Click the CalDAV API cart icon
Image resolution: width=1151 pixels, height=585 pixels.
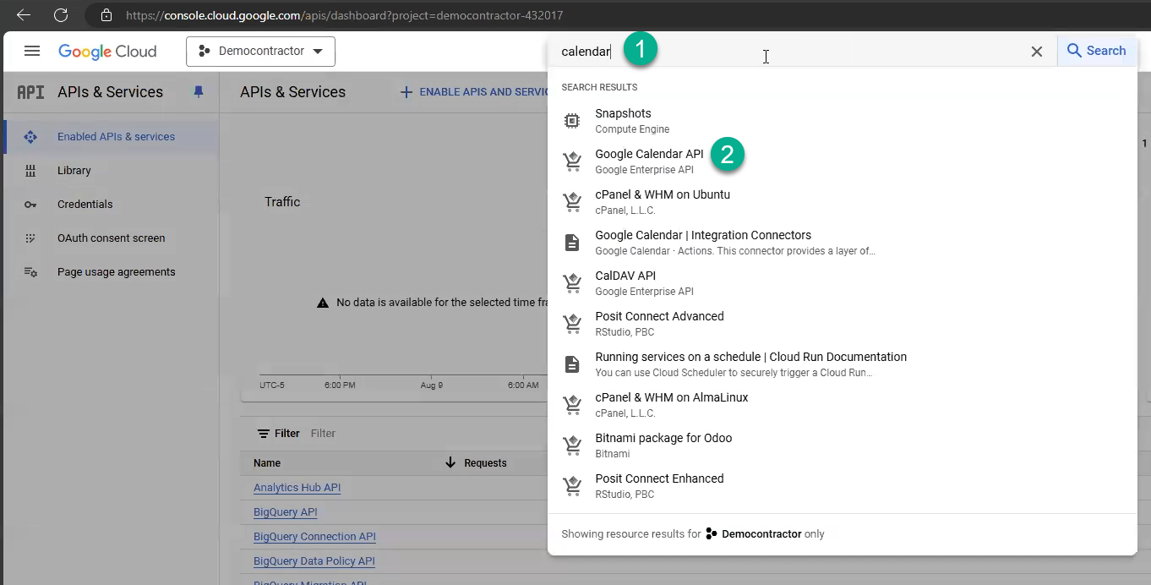coord(572,283)
